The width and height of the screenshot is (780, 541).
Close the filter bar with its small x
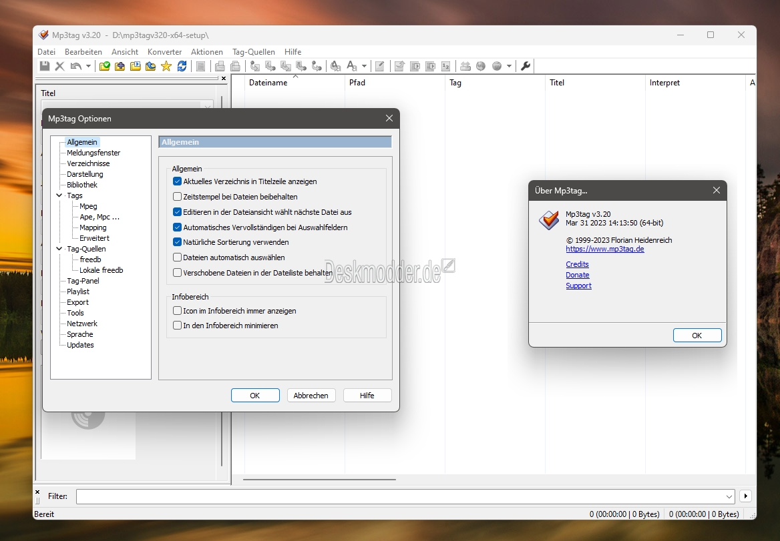click(x=37, y=492)
